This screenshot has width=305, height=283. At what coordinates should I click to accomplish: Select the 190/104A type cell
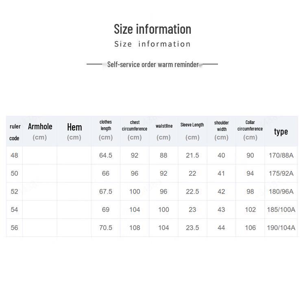pyautogui.click(x=281, y=228)
